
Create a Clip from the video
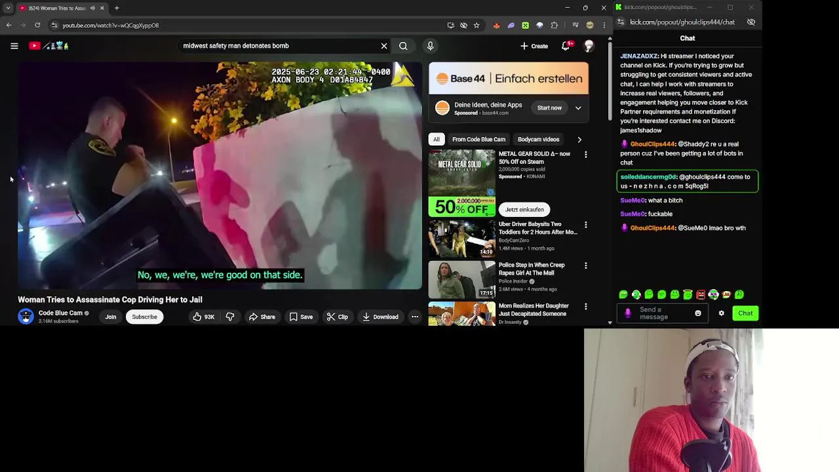[x=337, y=317]
